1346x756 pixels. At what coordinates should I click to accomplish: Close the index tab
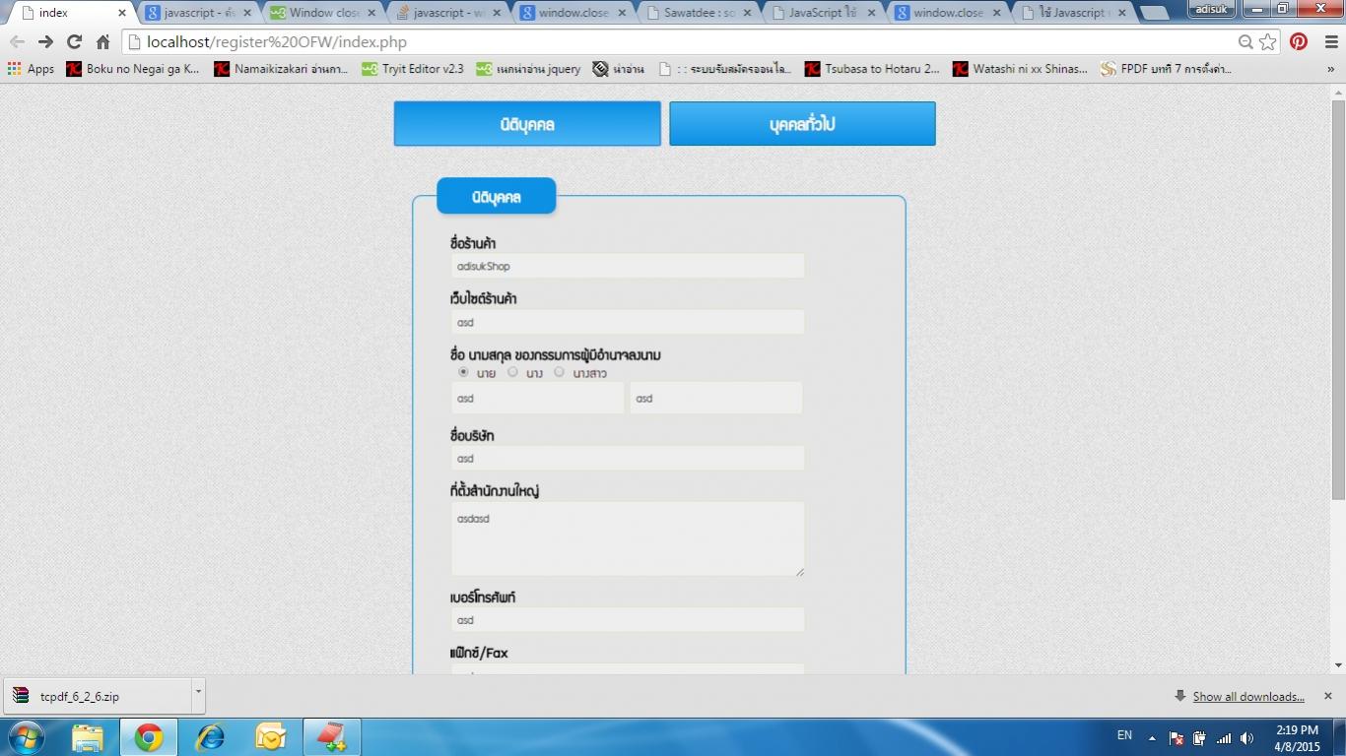pos(122,13)
